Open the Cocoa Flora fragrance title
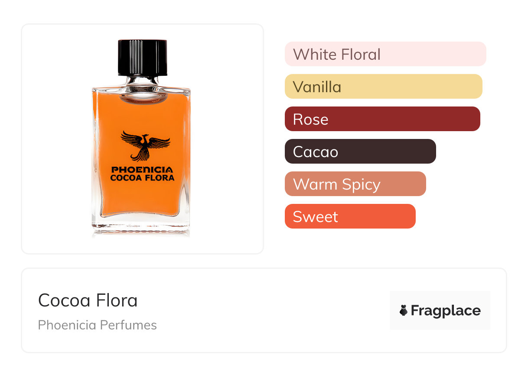528x374 pixels. click(x=88, y=300)
